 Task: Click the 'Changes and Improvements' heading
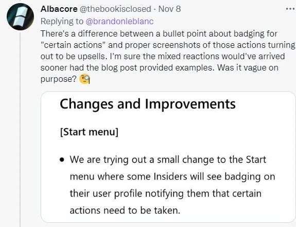click(148, 104)
